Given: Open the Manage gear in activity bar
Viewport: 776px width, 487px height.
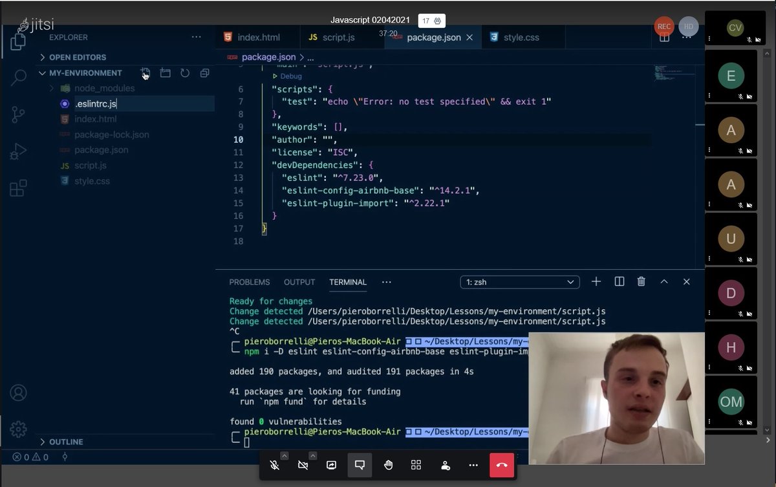Looking at the screenshot, I should 18,429.
